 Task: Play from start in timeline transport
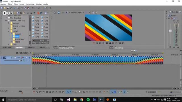[40, 92]
